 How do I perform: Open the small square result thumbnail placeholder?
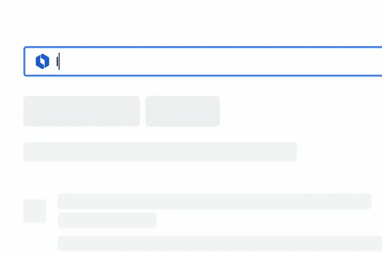click(x=35, y=211)
